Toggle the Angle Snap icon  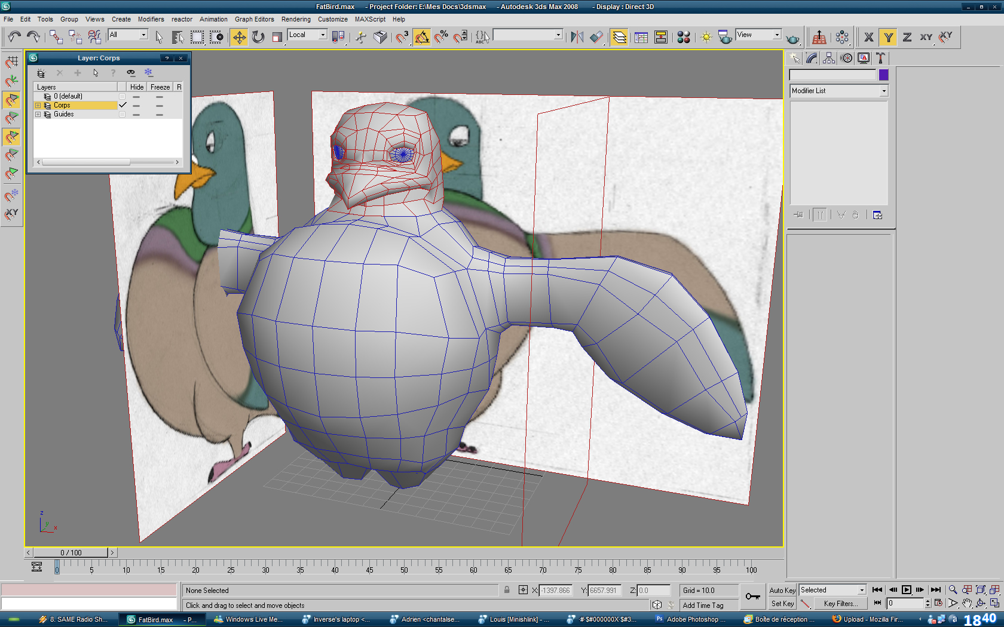422,37
